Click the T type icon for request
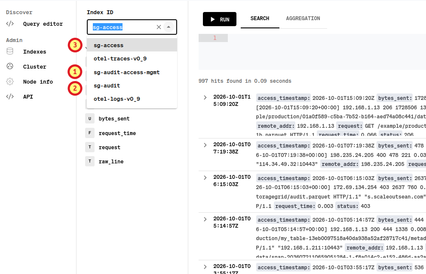Screen dimensions: 426x274 pos(90,147)
